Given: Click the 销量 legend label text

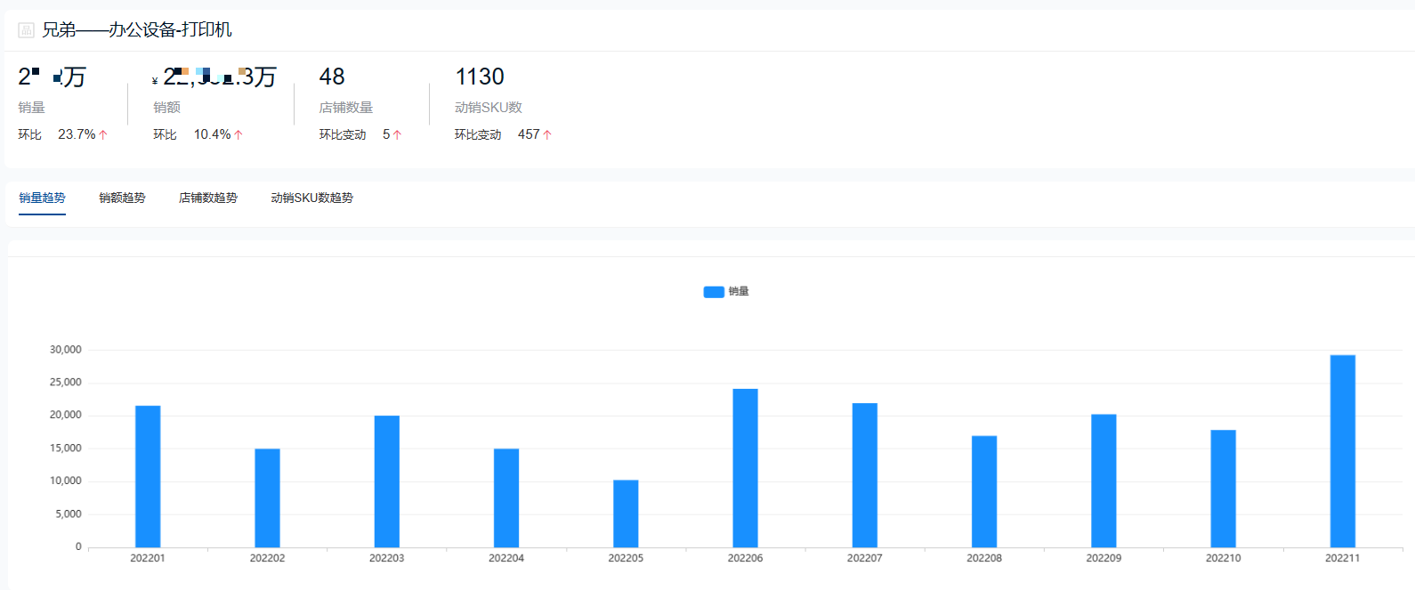Looking at the screenshot, I should [x=739, y=292].
